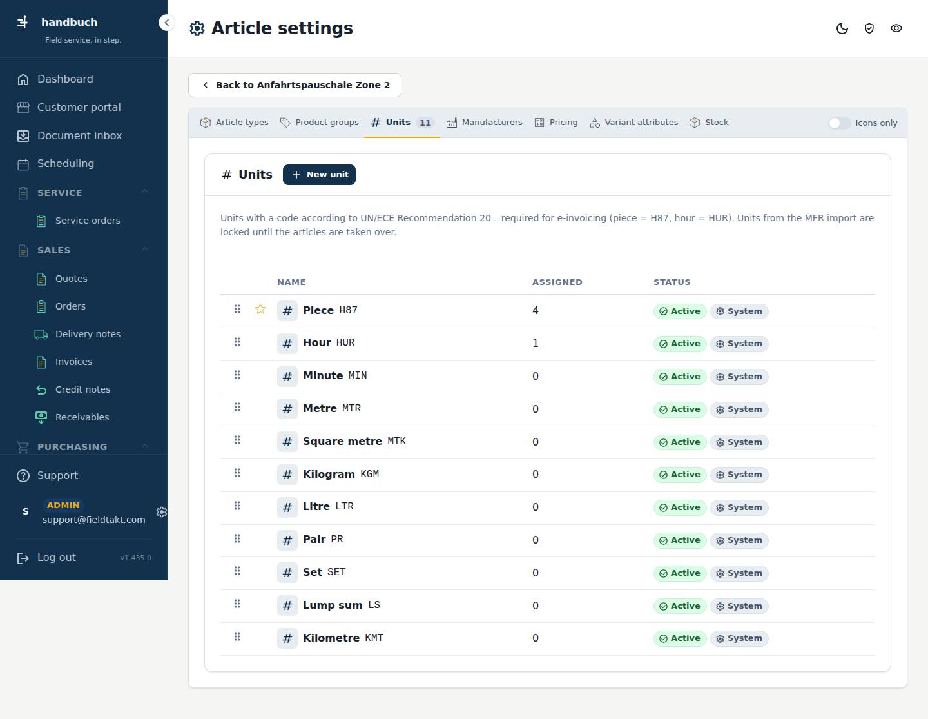
Task: Open Variant attributes tab
Action: click(634, 123)
